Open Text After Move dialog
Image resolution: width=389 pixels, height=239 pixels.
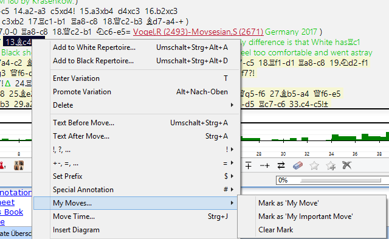click(140, 136)
